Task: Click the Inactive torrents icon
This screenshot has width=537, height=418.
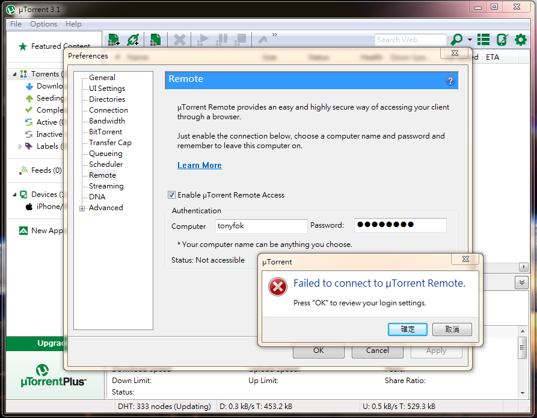Action: [29, 134]
